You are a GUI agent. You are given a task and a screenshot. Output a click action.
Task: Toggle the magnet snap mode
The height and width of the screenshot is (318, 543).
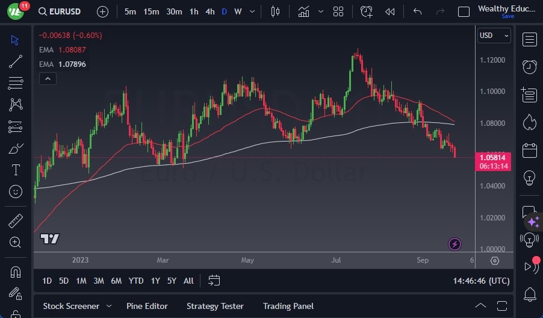[16, 272]
